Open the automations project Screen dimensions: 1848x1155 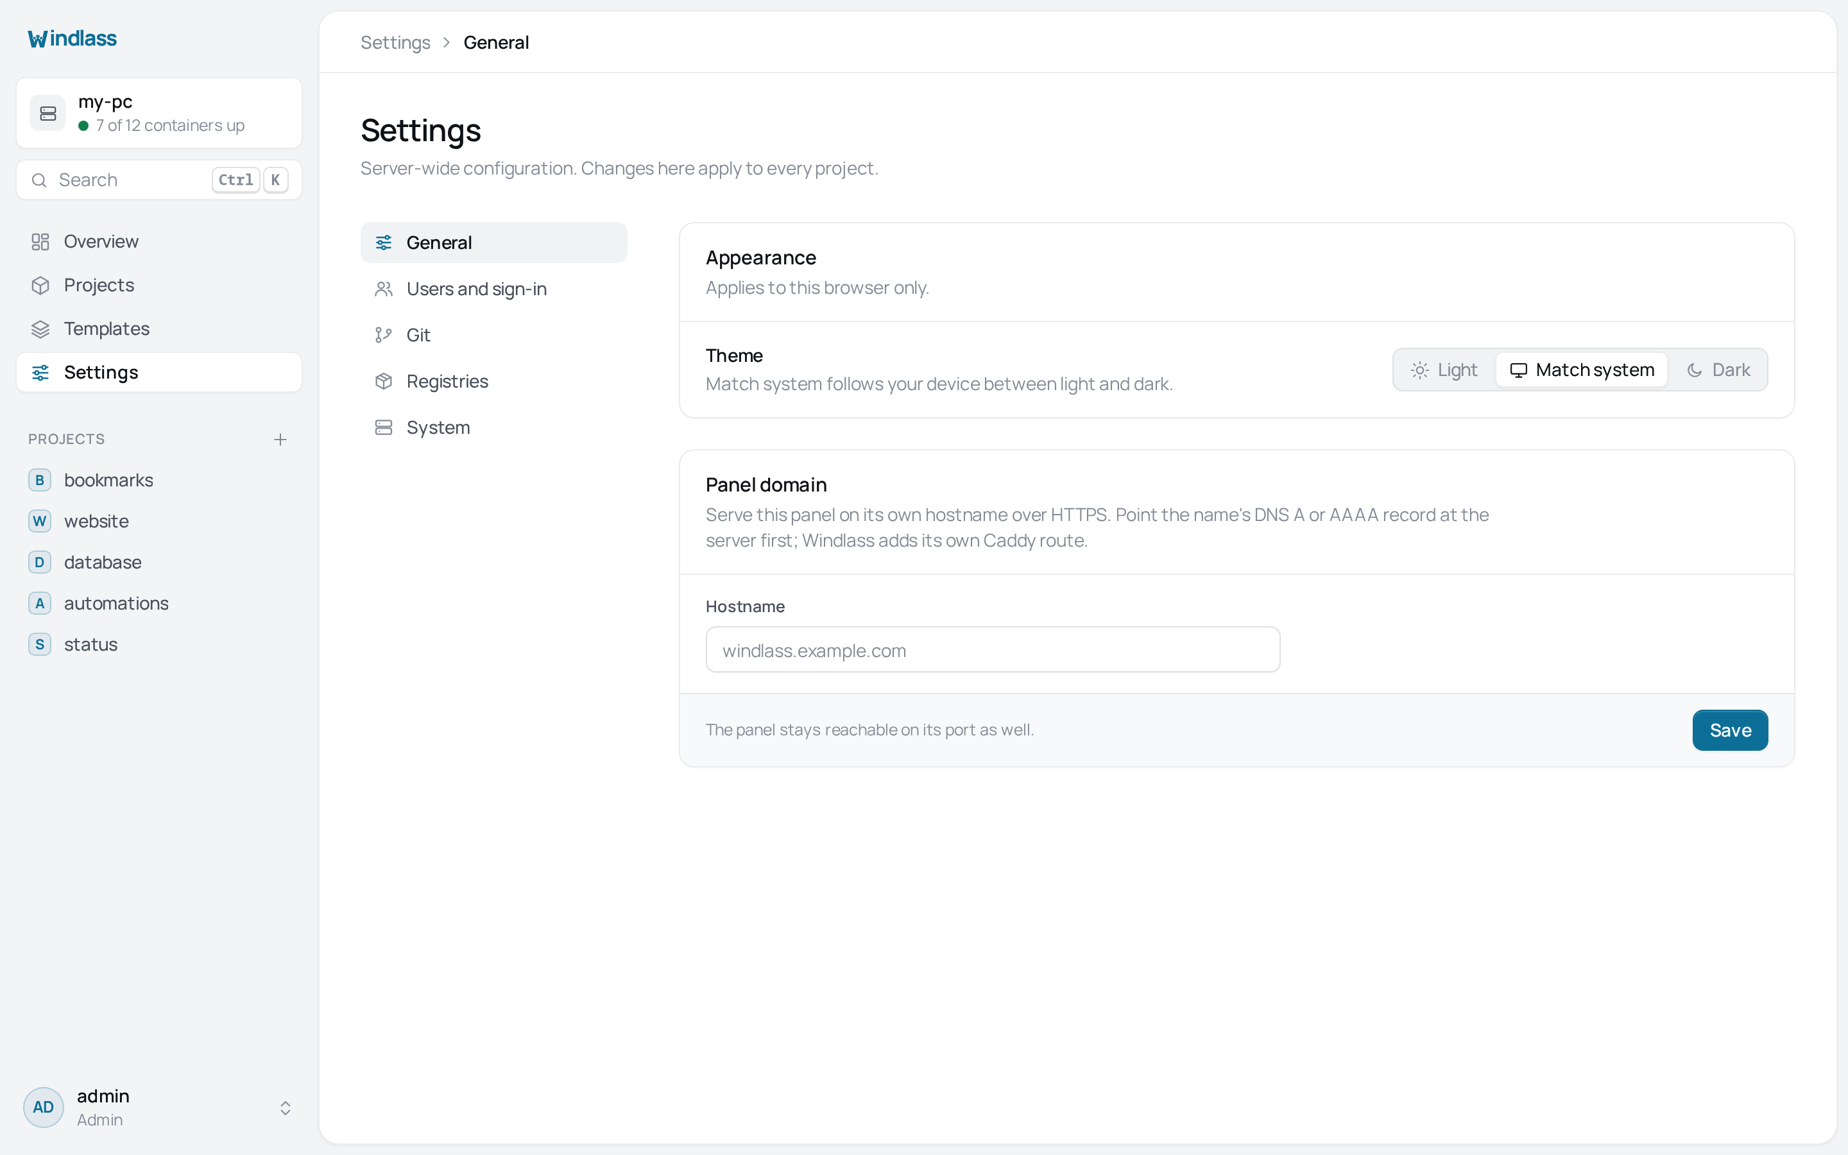[x=159, y=603]
